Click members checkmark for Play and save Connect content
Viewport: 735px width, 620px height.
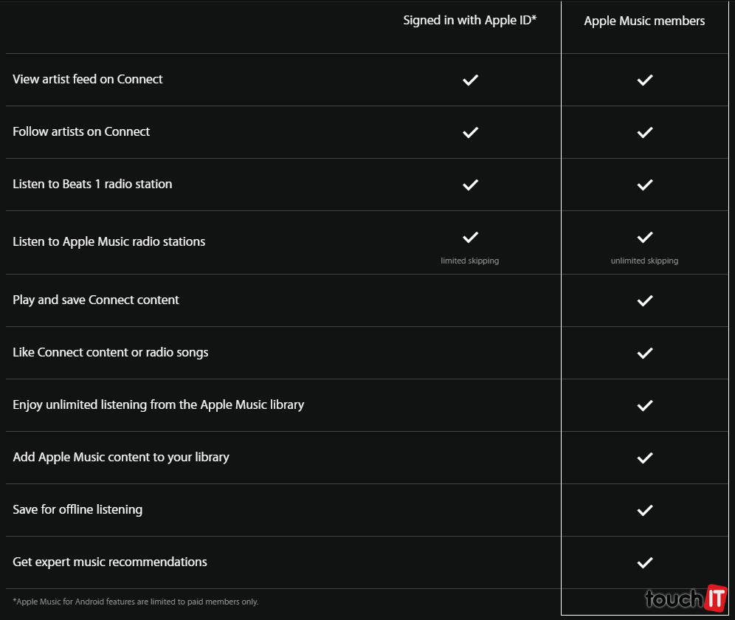coord(645,300)
